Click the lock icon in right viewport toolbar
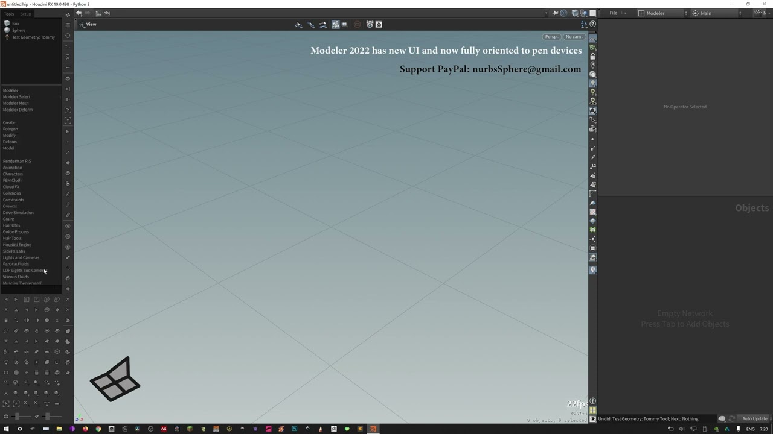The image size is (773, 434). (x=592, y=56)
